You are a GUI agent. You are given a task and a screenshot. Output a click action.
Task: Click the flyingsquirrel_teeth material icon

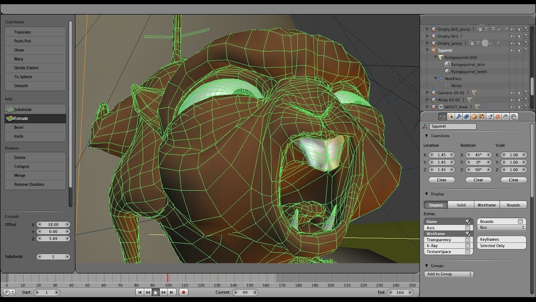point(448,72)
